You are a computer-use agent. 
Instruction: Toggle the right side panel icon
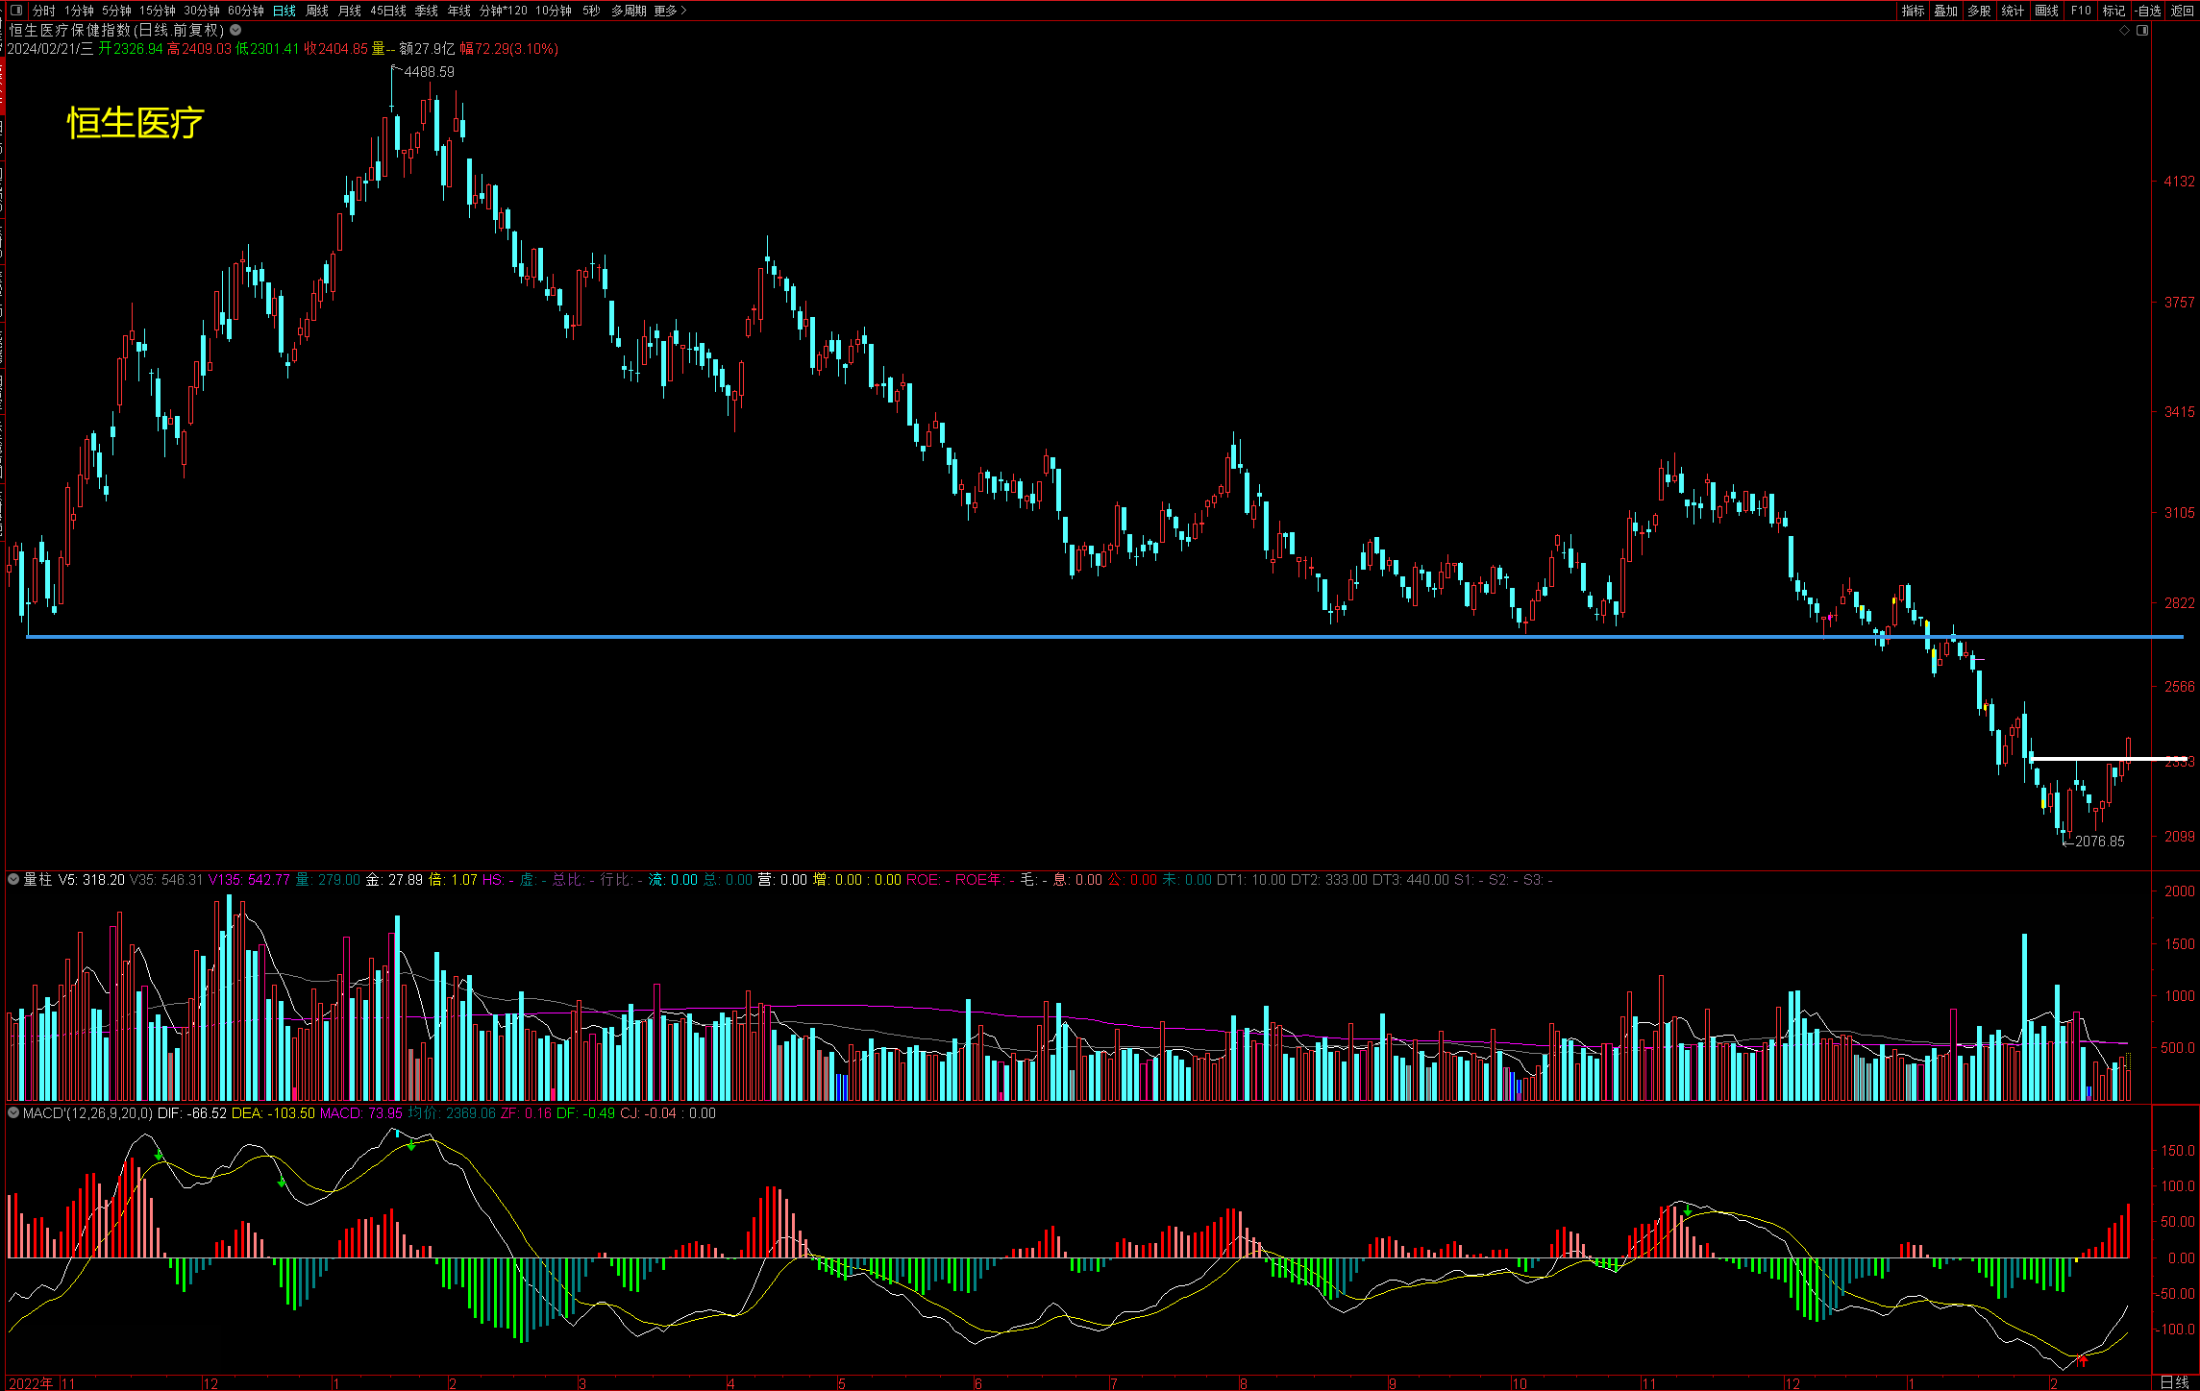(x=2142, y=31)
